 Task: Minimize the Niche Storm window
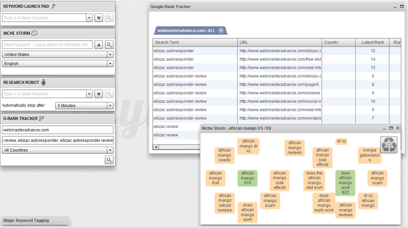[384, 128]
